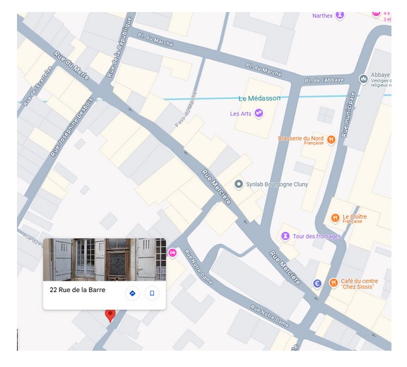Click the 22 Rue de la Barre title
407x367 pixels.
78,290
